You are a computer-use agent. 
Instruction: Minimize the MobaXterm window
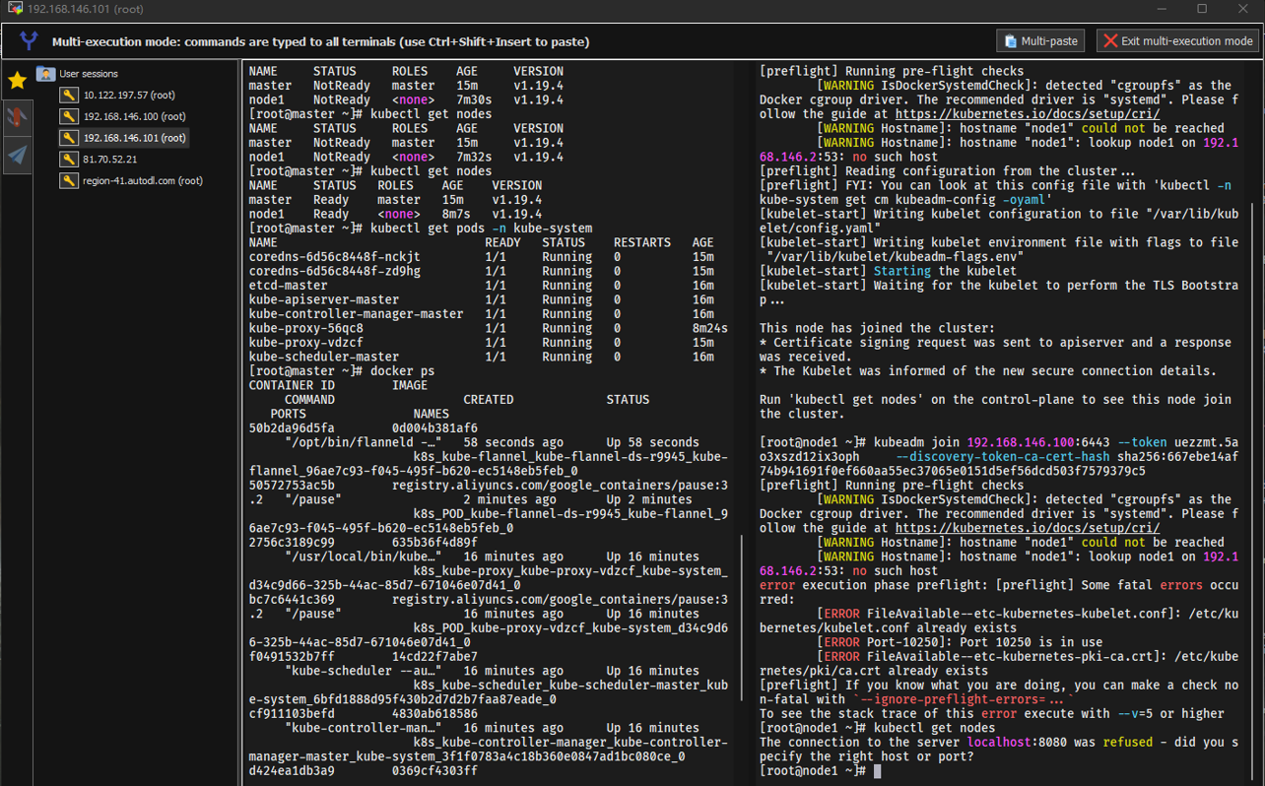pyautogui.click(x=1161, y=8)
